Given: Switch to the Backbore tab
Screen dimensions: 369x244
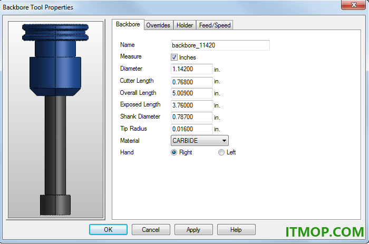Looking at the screenshot, I should click(128, 24).
